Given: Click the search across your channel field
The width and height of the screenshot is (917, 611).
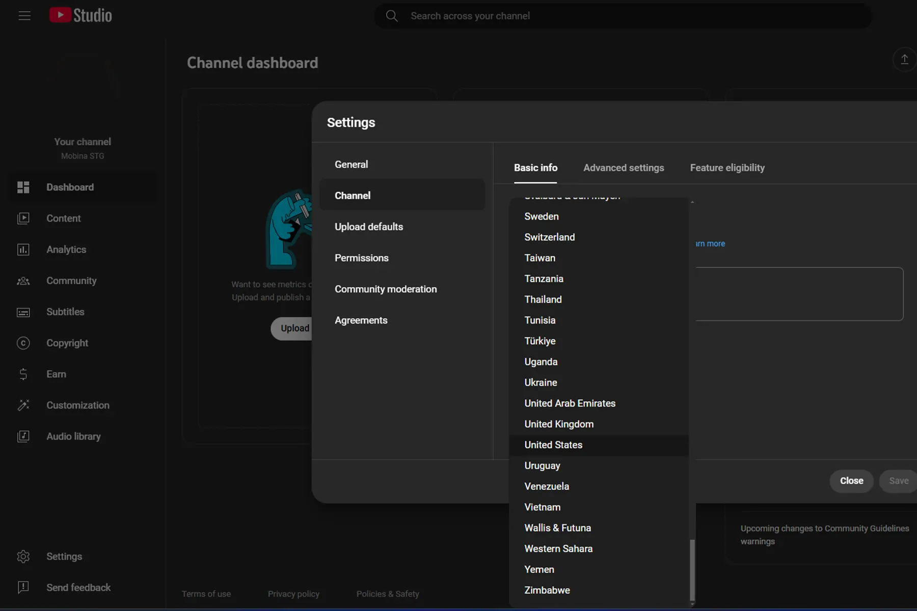Looking at the screenshot, I should (x=622, y=16).
